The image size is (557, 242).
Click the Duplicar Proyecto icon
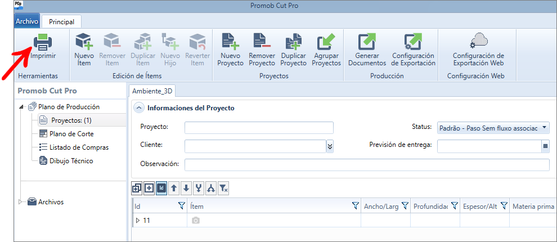coord(293,43)
